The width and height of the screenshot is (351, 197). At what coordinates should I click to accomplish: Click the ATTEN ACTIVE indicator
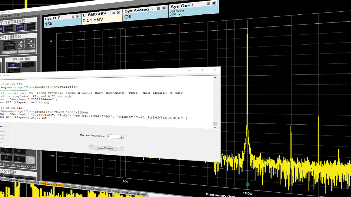pyautogui.click(x=31, y=160)
